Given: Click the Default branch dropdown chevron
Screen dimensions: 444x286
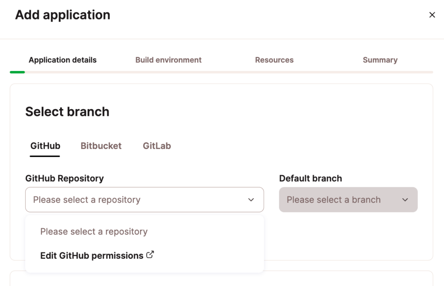Looking at the screenshot, I should [x=405, y=199].
